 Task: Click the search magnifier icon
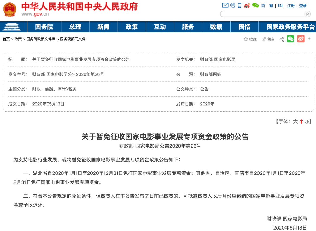point(307,14)
